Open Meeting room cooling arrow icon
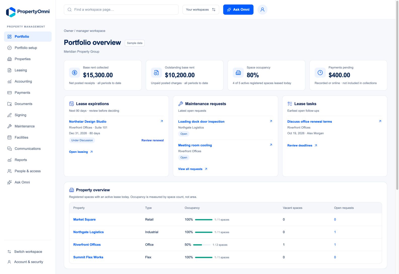 coord(271,145)
